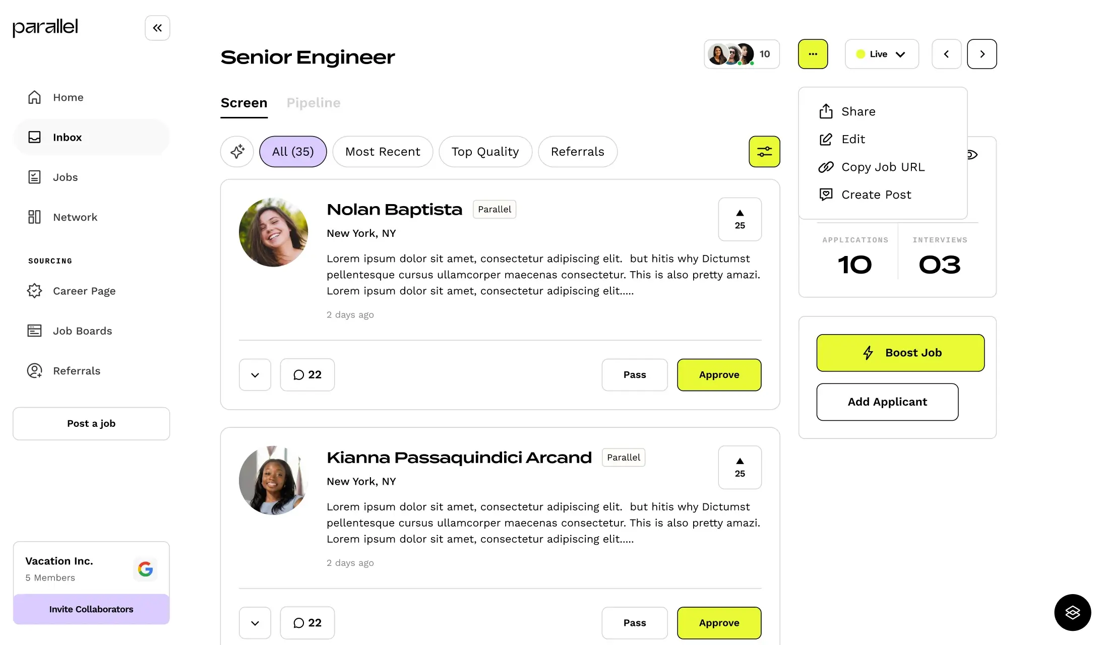1105x645 pixels.
Task: Click the Boost Job button
Action: 900,353
